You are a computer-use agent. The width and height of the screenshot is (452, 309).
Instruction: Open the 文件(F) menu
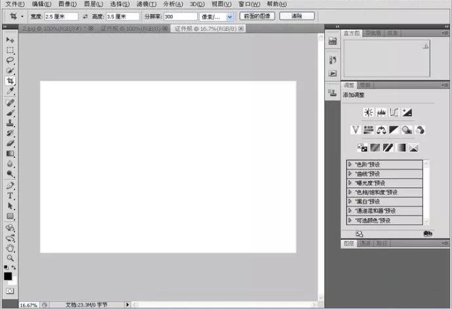pos(15,4)
